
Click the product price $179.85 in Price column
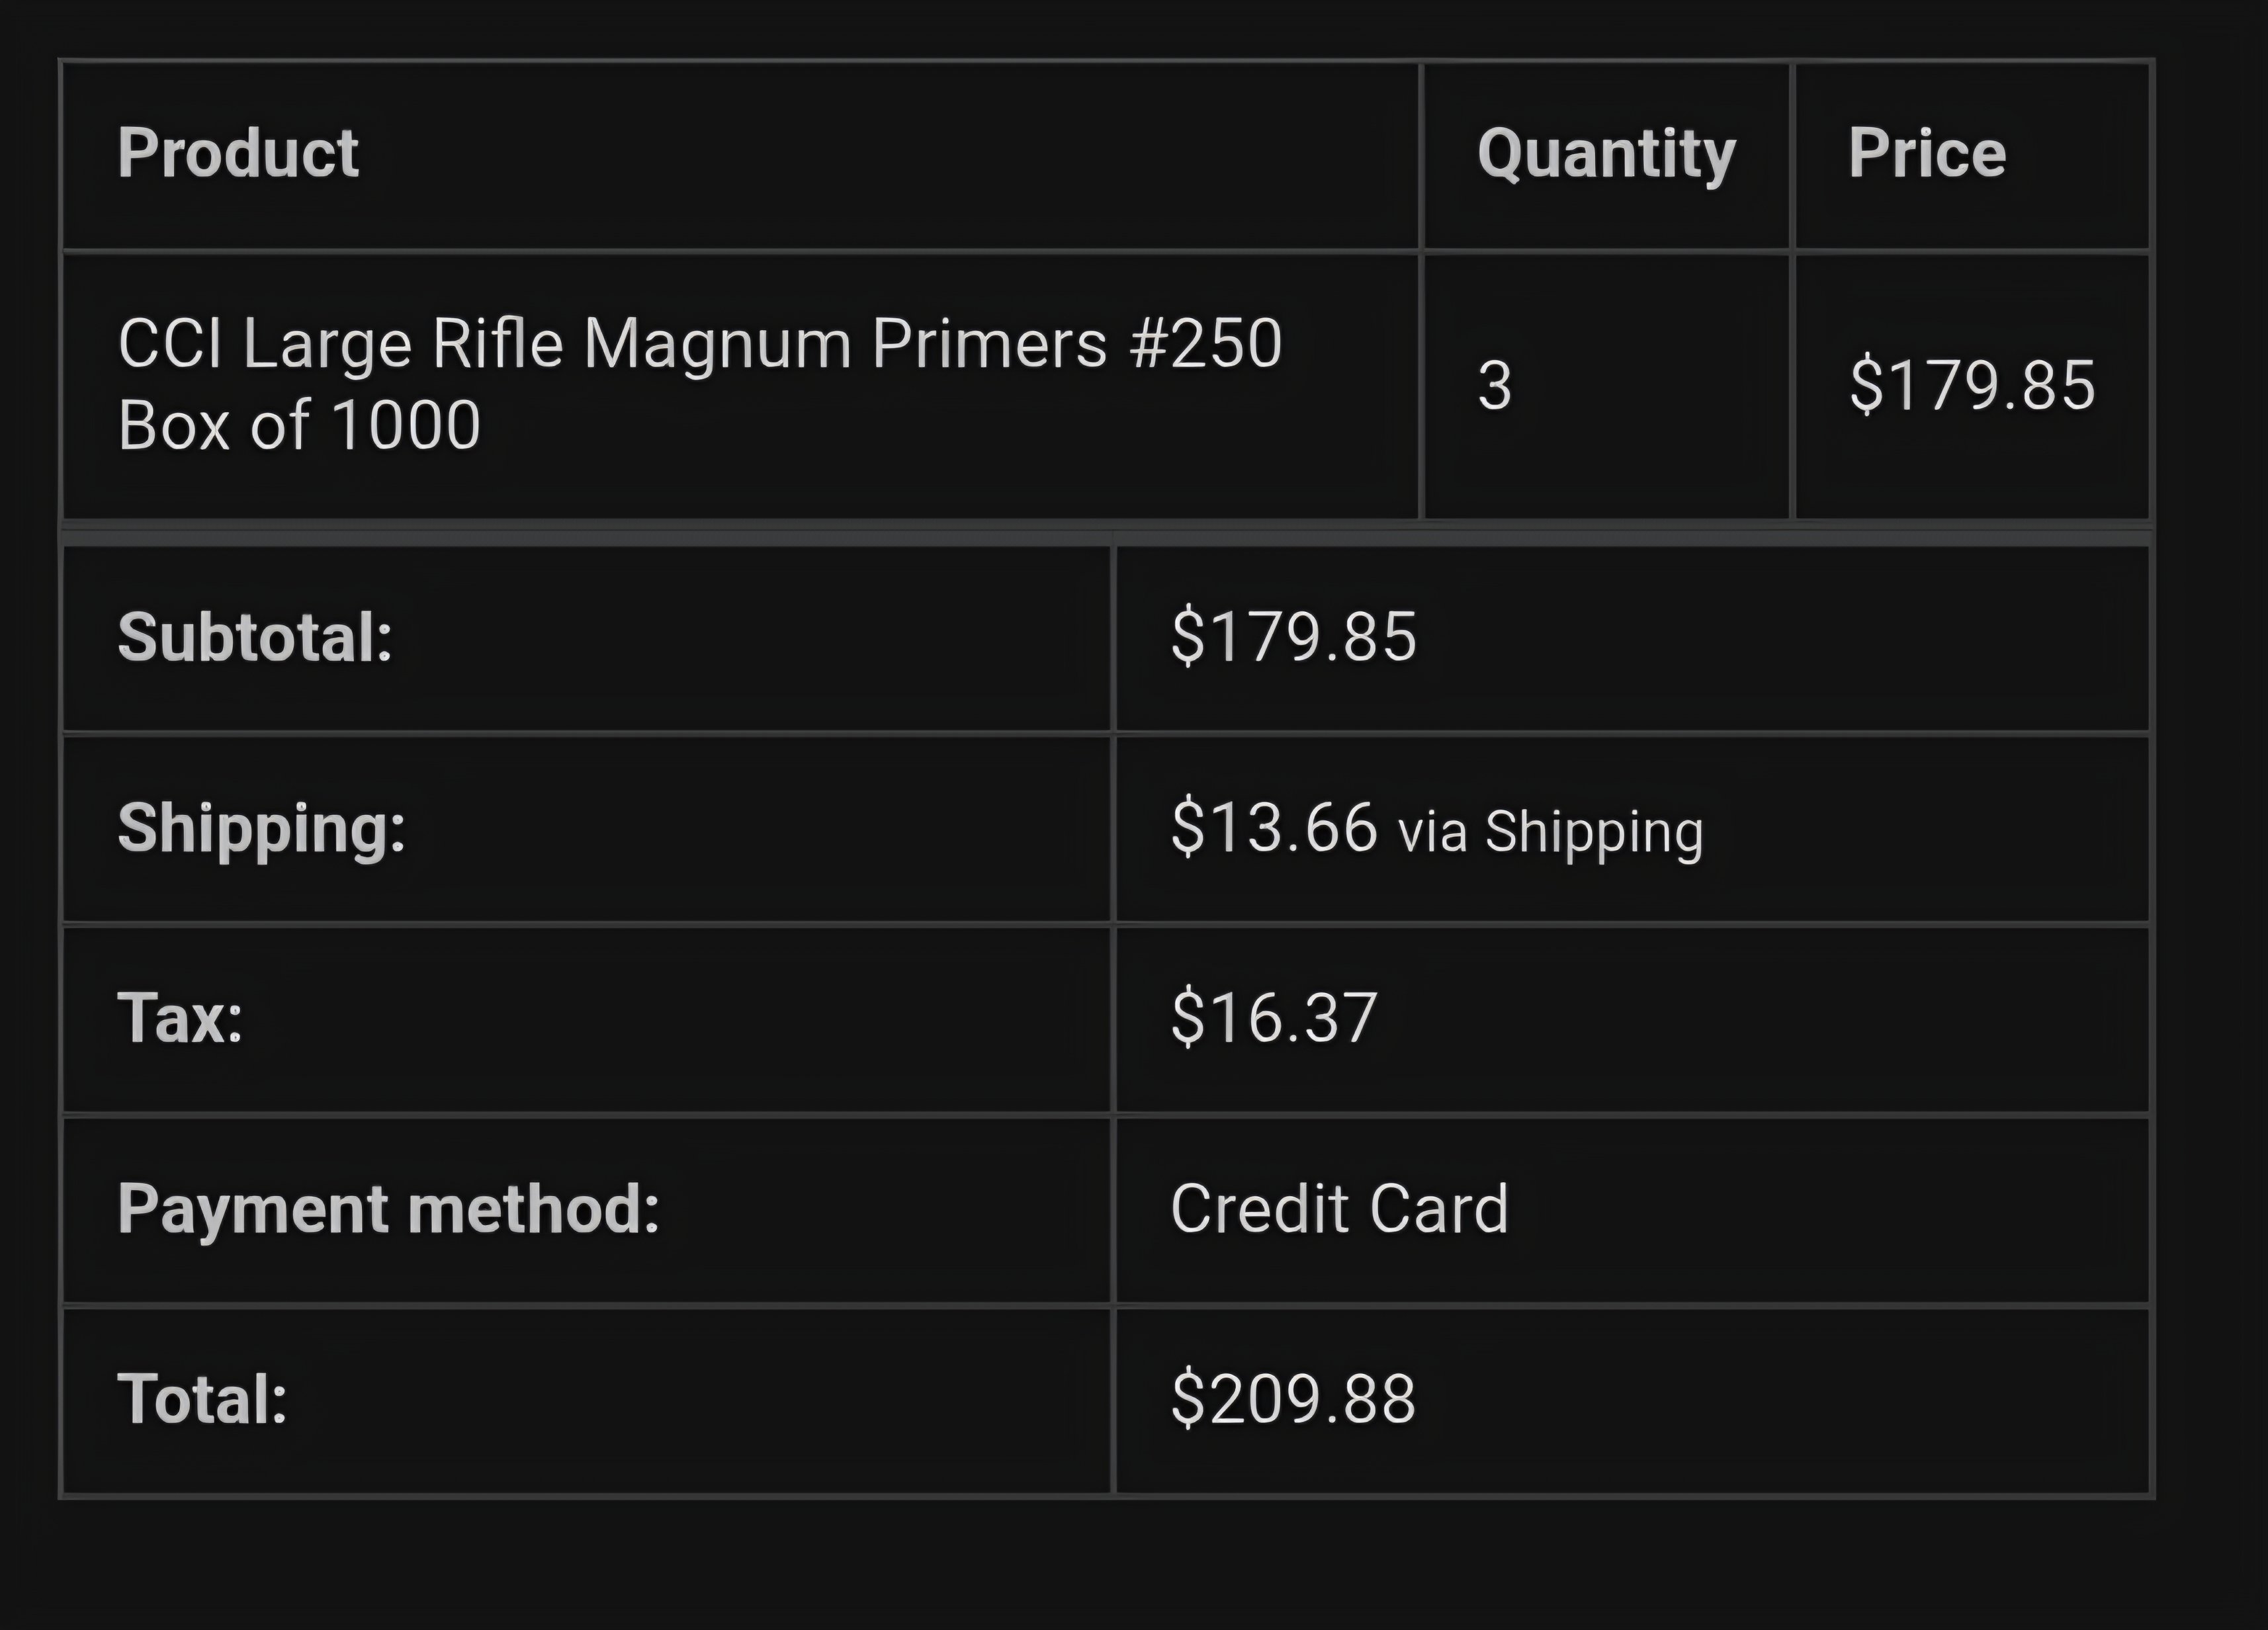tap(1972, 385)
